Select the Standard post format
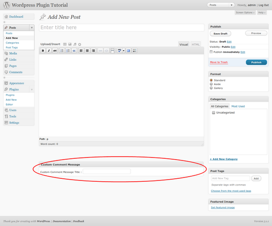This screenshot has height=226, width=272. [211, 80]
